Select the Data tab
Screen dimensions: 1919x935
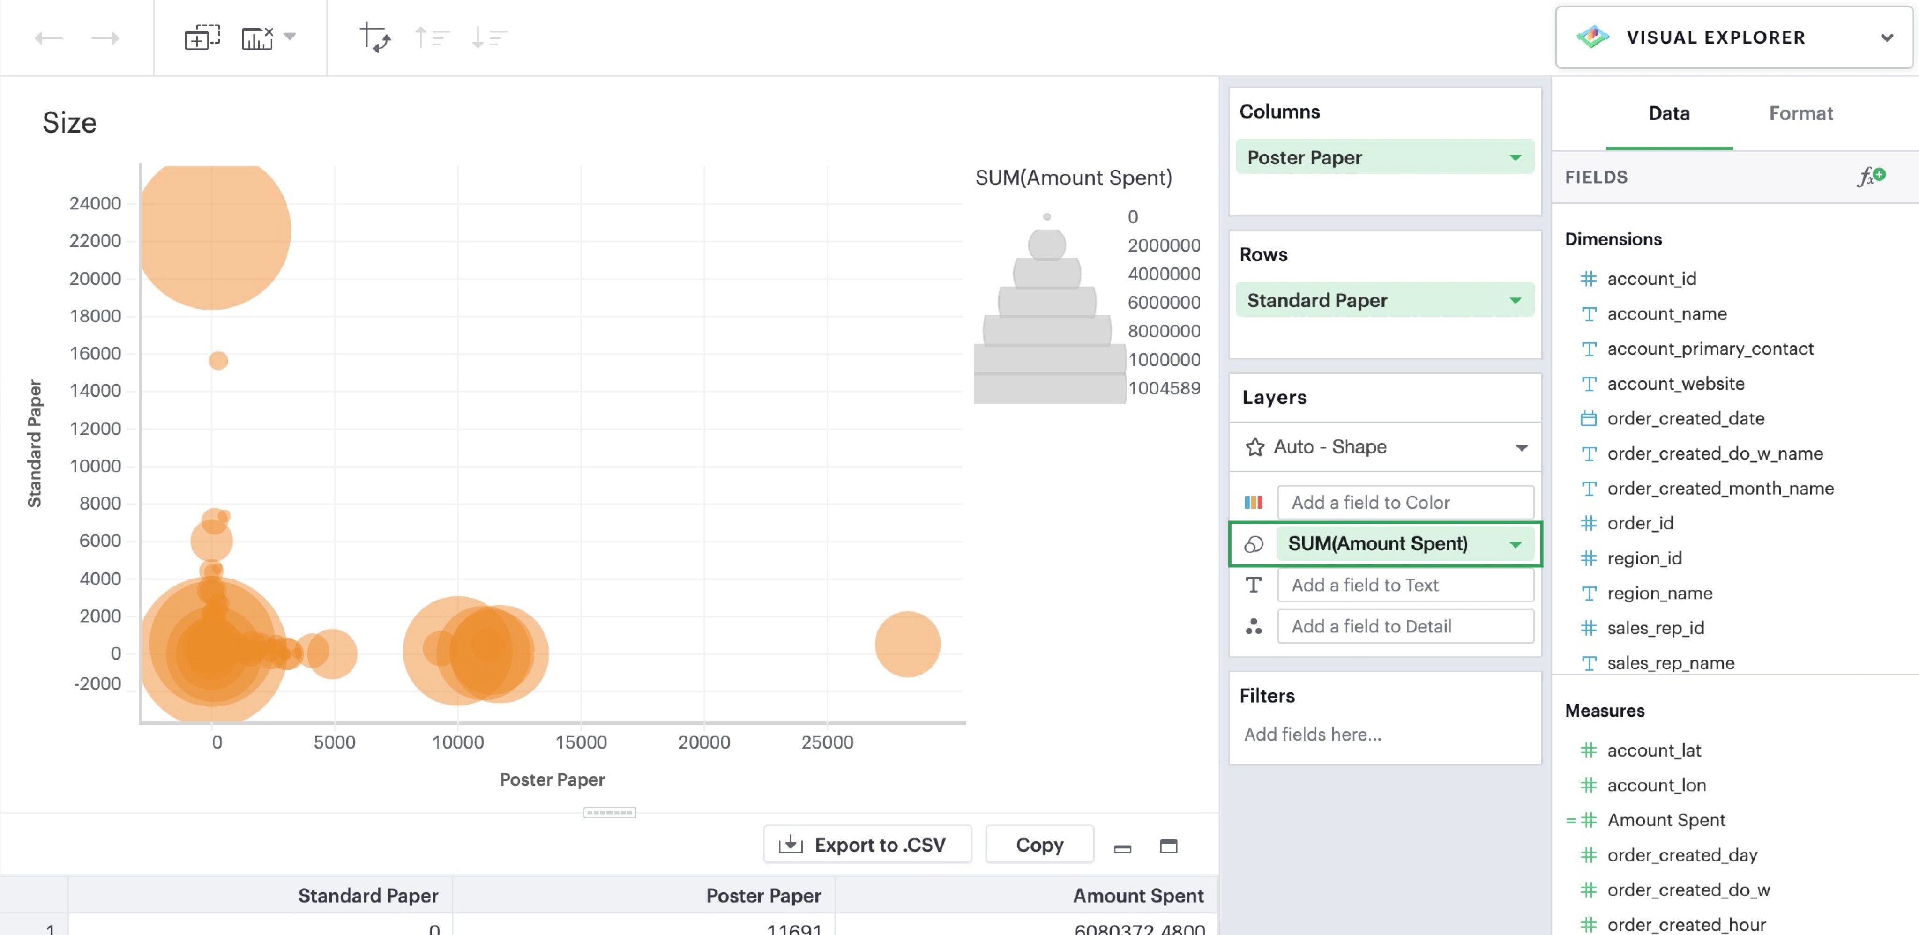[1668, 113]
